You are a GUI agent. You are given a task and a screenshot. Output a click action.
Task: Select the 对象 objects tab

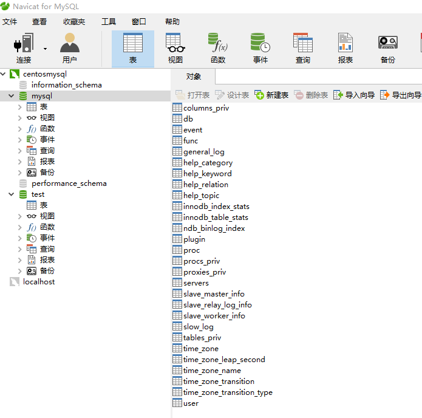coord(193,77)
